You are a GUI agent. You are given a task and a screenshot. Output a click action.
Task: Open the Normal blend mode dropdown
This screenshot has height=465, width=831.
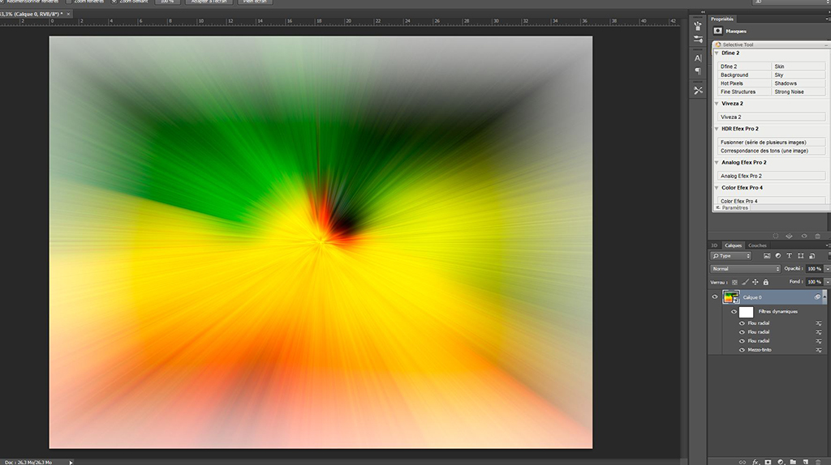pyautogui.click(x=745, y=268)
